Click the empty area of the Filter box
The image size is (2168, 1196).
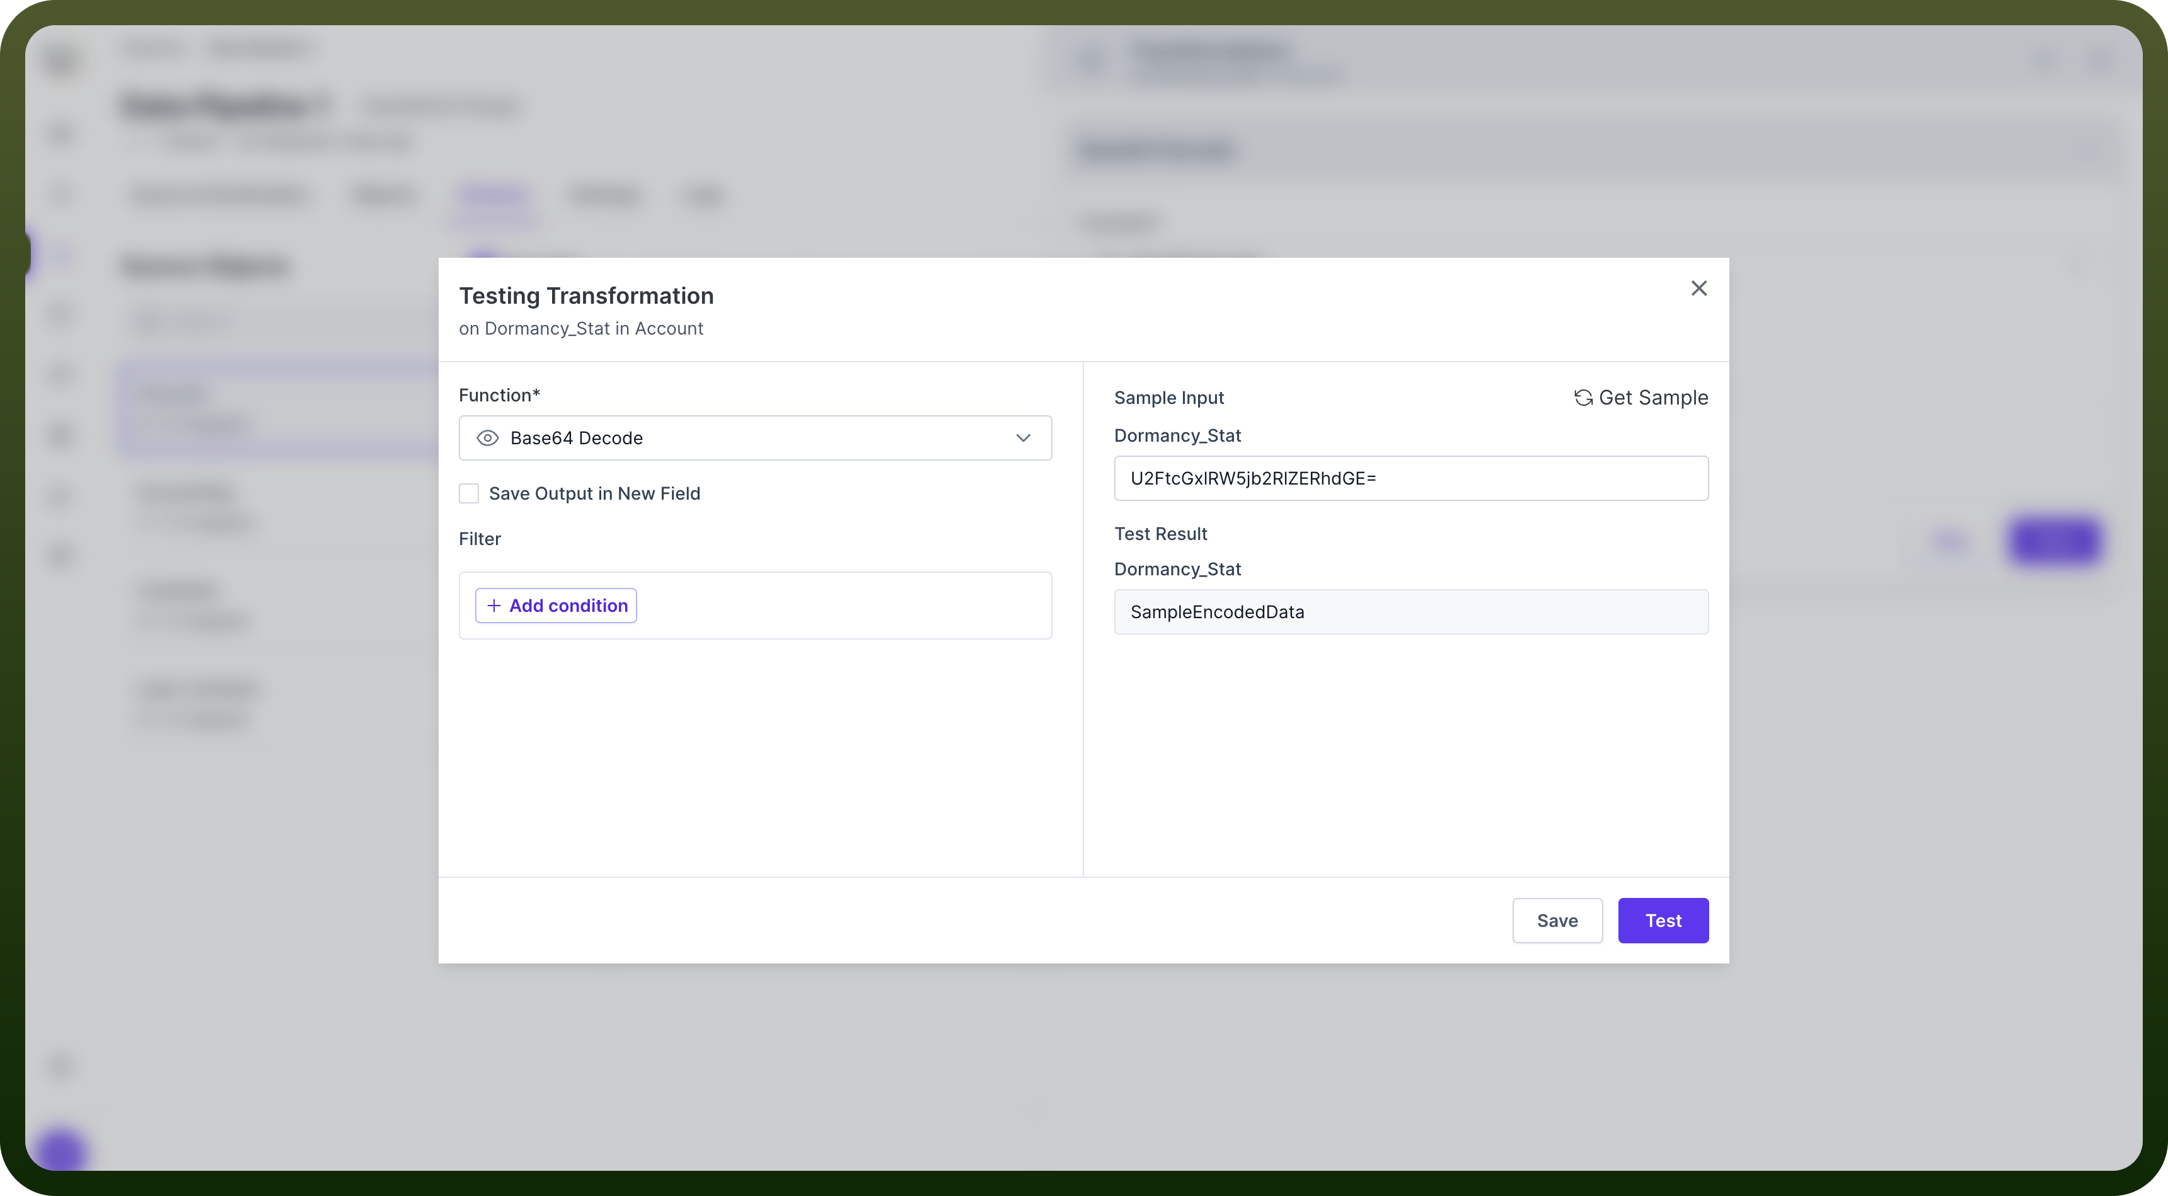[x=841, y=606]
